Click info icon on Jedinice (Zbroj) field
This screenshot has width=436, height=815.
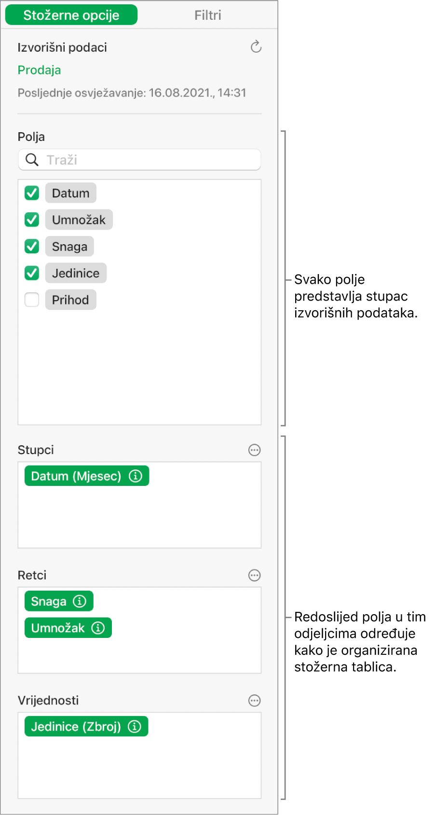(135, 727)
